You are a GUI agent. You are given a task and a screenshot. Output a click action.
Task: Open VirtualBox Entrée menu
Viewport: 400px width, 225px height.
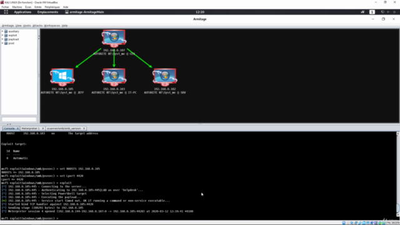(37, 7)
